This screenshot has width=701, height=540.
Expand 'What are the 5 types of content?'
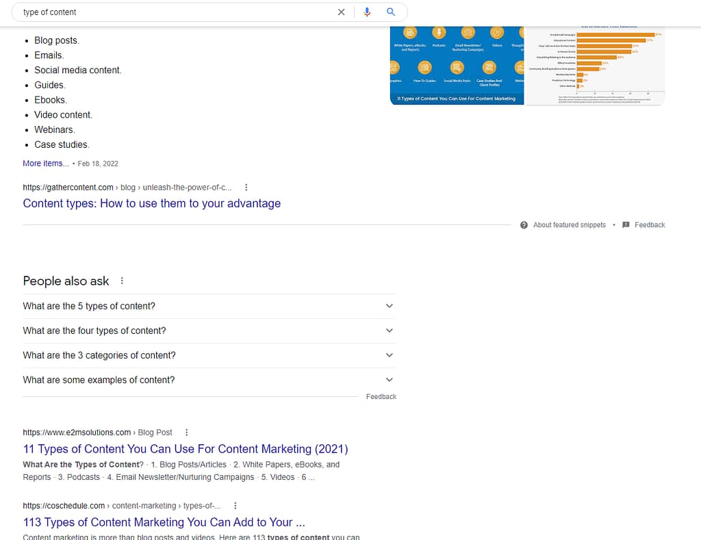[209, 306]
